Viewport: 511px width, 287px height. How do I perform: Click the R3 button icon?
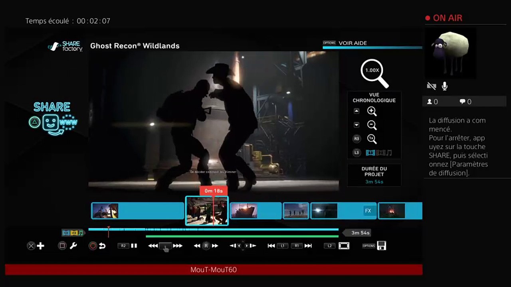tap(357, 139)
